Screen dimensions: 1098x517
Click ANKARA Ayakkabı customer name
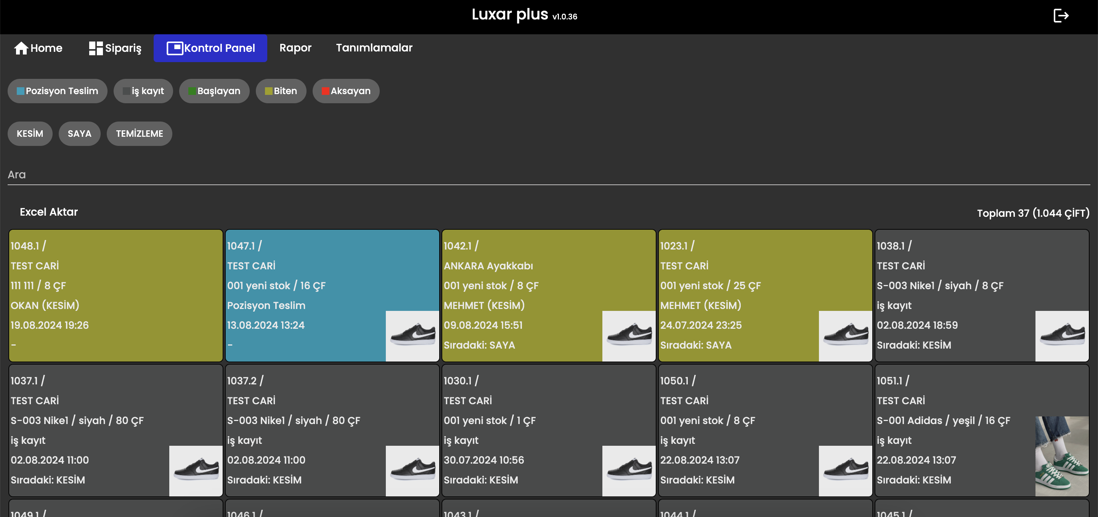[488, 266]
